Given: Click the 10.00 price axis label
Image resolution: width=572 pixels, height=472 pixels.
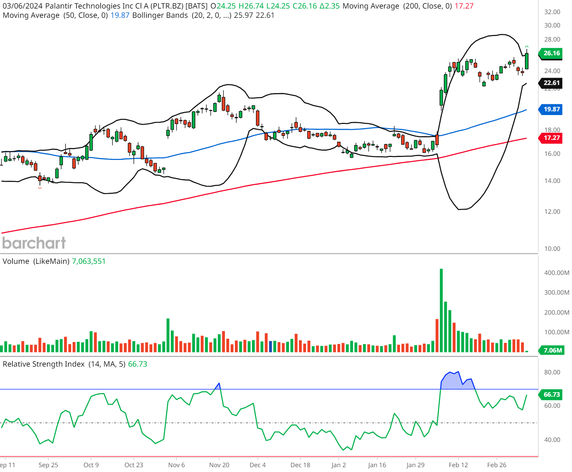Looking at the screenshot, I should click(552, 249).
